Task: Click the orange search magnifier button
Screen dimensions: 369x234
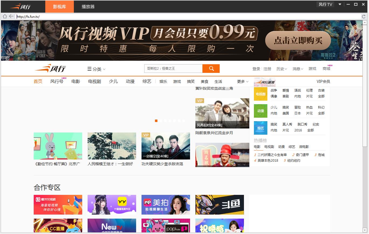Action: [211, 69]
